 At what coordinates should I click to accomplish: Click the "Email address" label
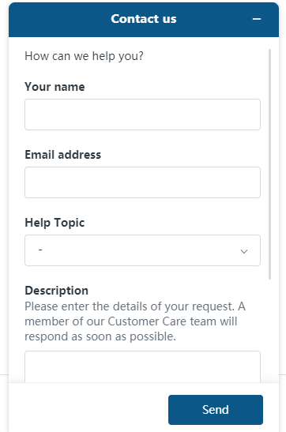63,155
